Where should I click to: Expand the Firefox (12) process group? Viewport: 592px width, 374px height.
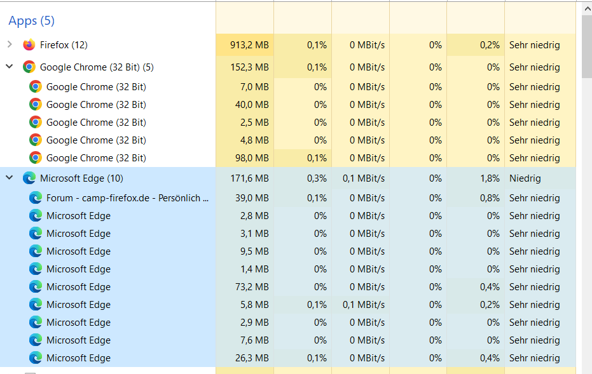click(x=10, y=44)
